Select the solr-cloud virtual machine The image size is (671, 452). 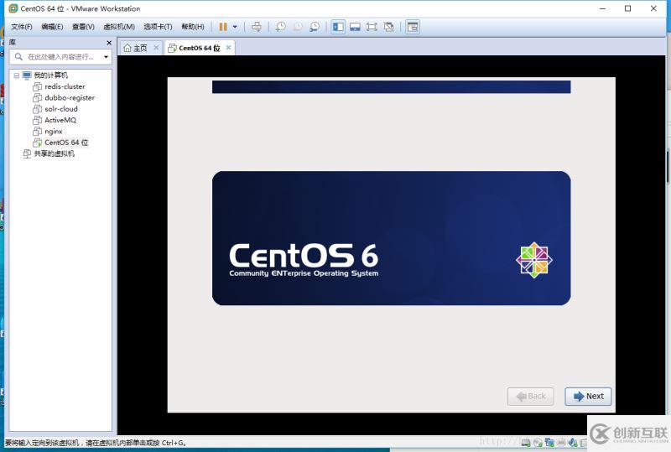click(60, 109)
